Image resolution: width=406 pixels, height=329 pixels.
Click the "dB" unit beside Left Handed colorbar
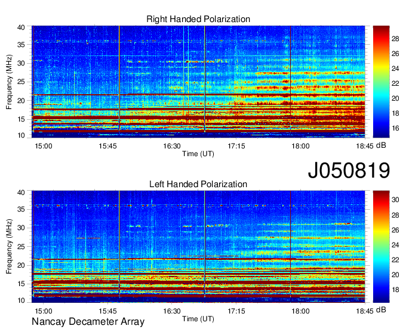381,310
